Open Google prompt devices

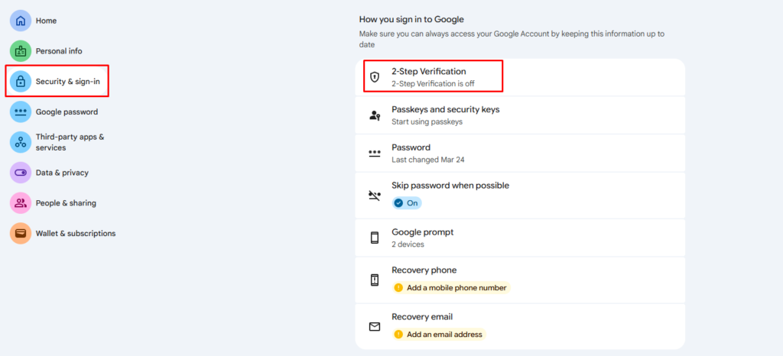(520, 238)
